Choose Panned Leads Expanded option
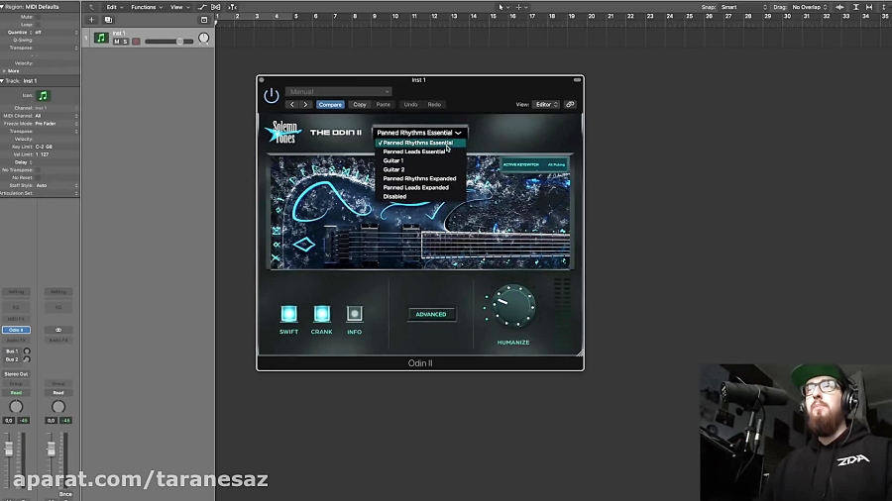The image size is (892, 501). [x=415, y=187]
